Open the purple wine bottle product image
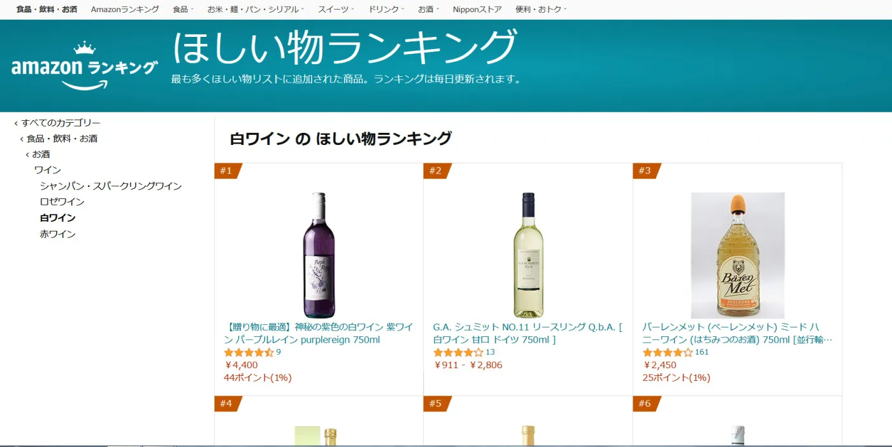This screenshot has width=892, height=447. tap(319, 255)
